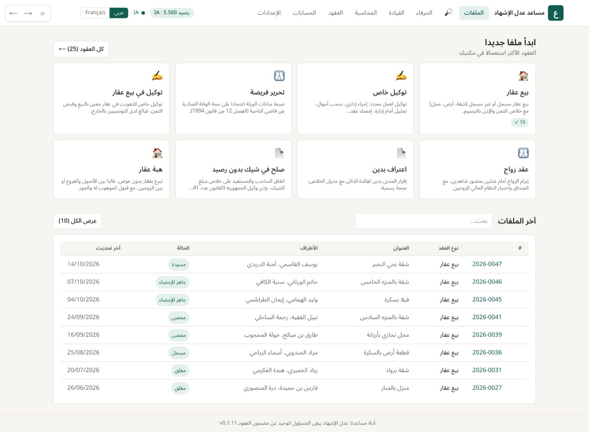589x432 pixels.
Task: Click the title شقة بحي النصر
Action: click(x=390, y=264)
